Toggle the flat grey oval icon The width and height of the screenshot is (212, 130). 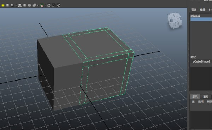25,5
